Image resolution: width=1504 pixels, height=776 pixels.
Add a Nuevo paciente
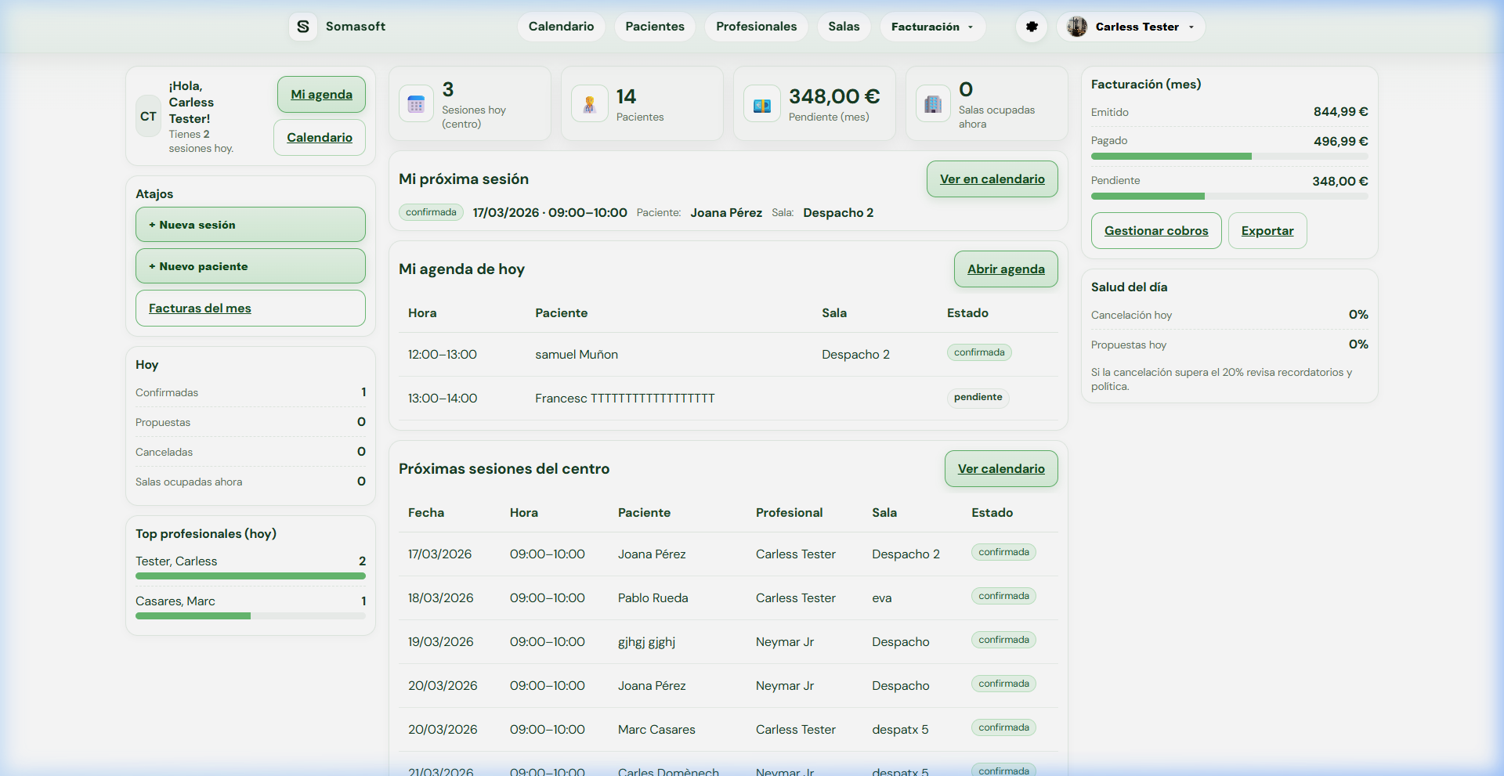click(x=250, y=265)
